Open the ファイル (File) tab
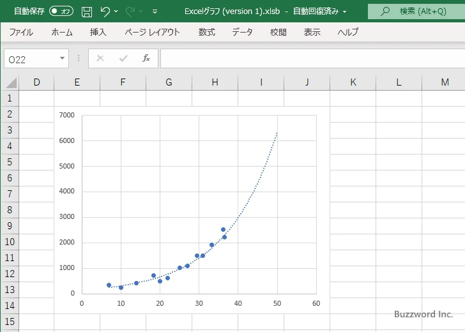Image resolution: width=465 pixels, height=332 pixels. [x=21, y=32]
